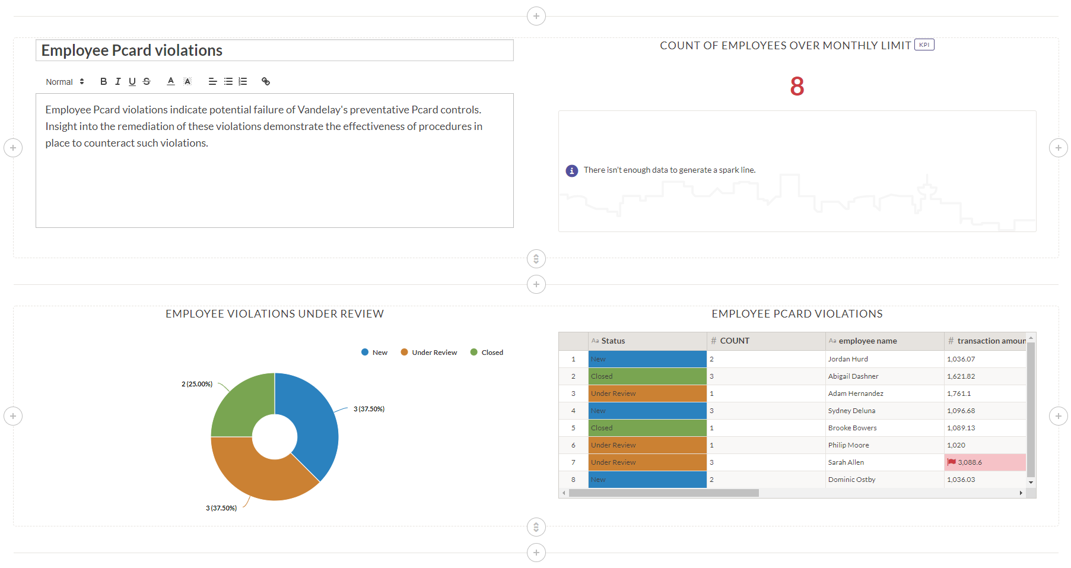This screenshot has height=568, width=1071.
Task: Apply italic formatting to text
Action: [x=117, y=81]
